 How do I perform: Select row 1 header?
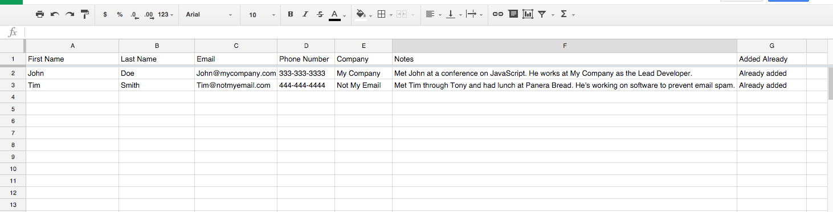coord(13,59)
